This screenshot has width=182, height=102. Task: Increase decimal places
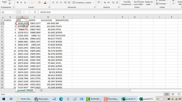coord(113,3)
